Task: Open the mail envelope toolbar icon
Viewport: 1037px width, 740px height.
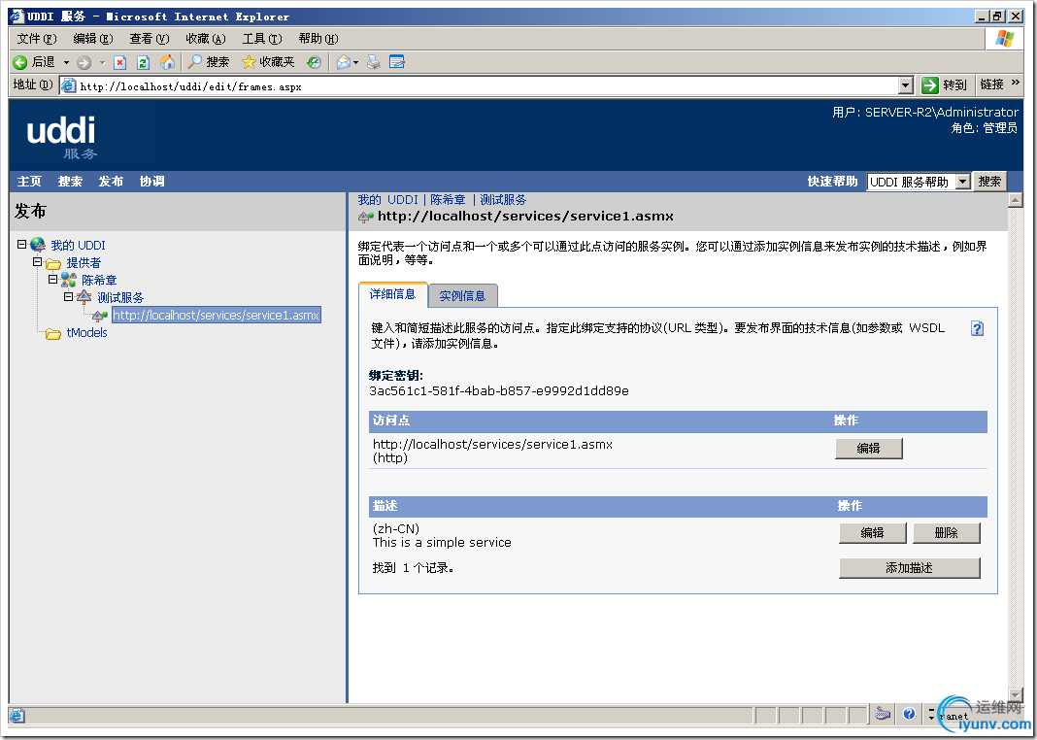Action: tap(344, 62)
